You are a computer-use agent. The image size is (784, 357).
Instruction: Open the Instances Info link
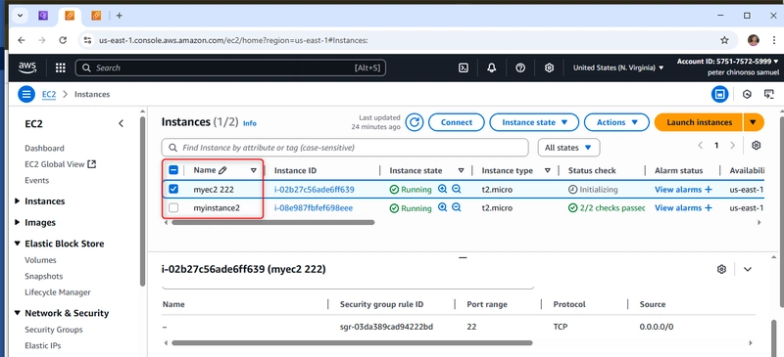(250, 123)
